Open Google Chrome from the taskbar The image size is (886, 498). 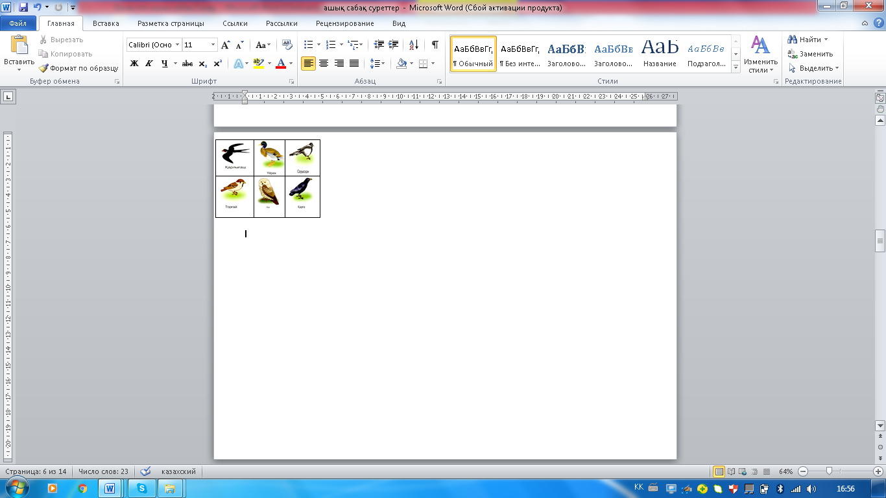(x=82, y=488)
